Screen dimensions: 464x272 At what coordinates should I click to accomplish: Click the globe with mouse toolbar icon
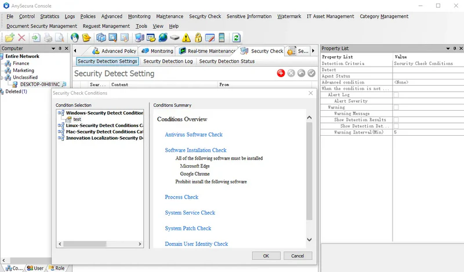pos(75,38)
